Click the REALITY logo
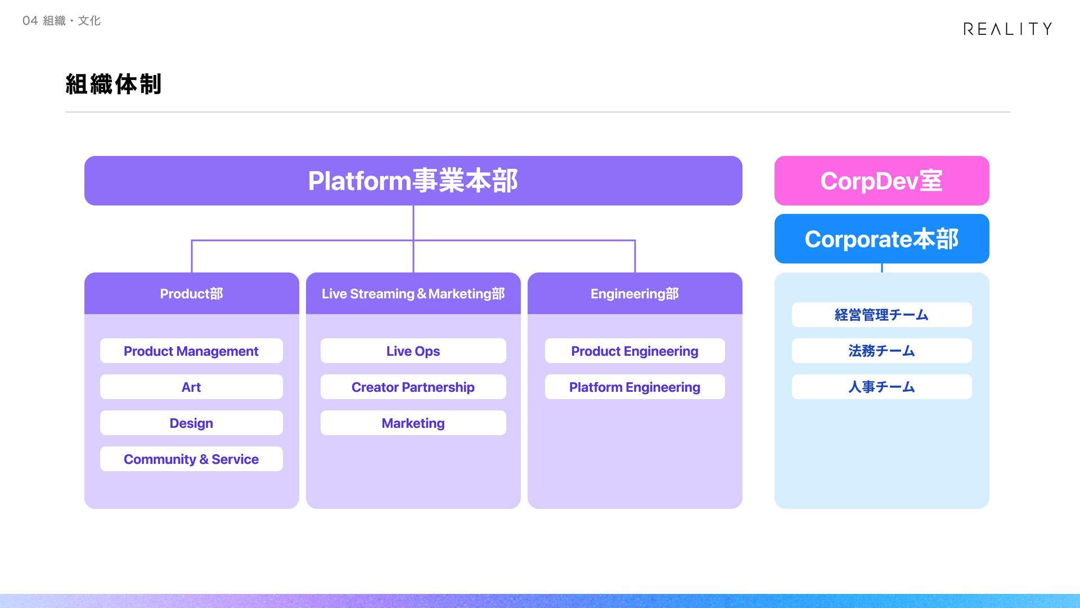Image resolution: width=1080 pixels, height=608 pixels. 1007,29
